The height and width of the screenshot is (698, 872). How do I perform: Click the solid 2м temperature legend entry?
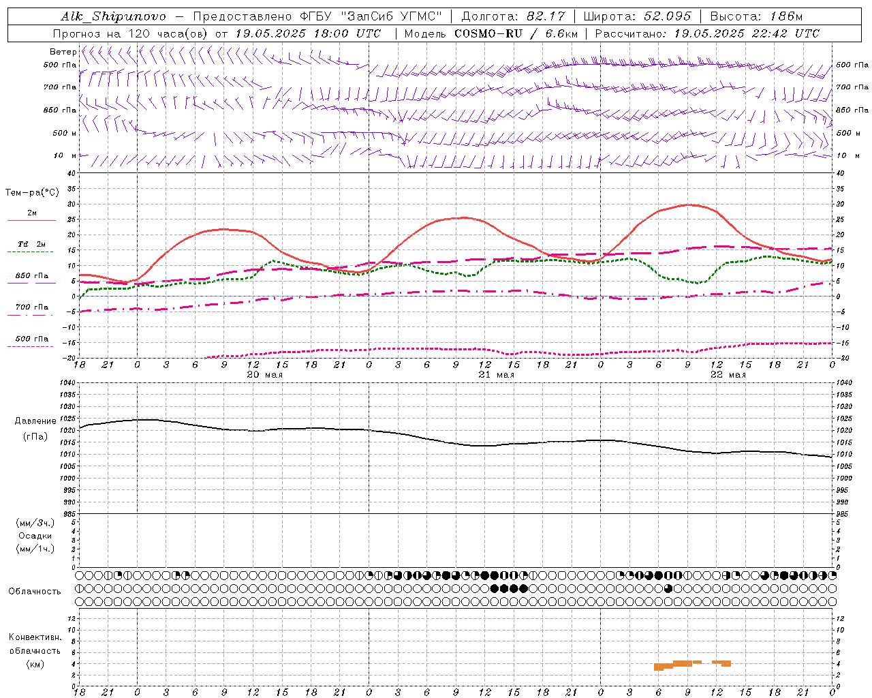(32, 217)
